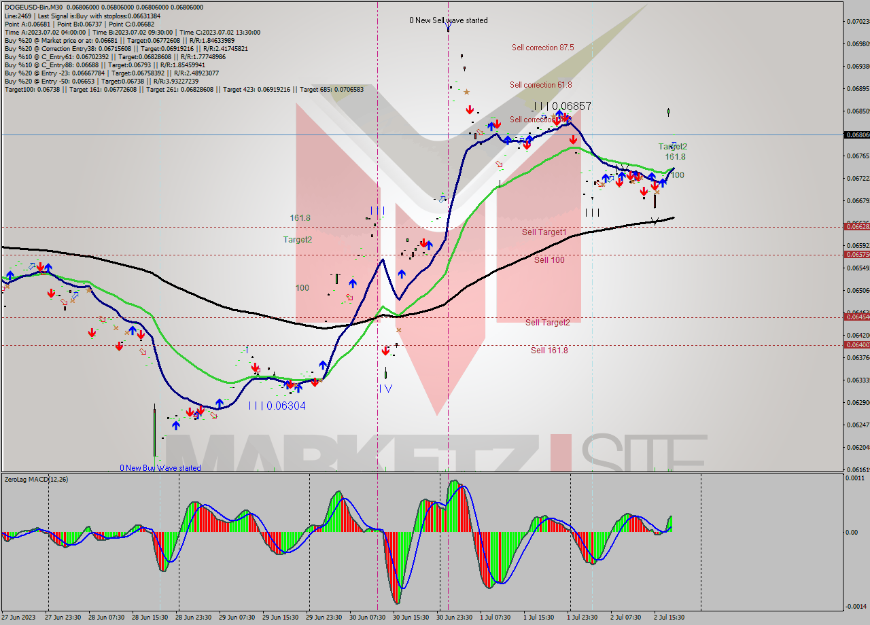Viewport: 870px width, 625px height.
Task: Click the 0.06333 value on price axis
Action: pyautogui.click(x=858, y=380)
